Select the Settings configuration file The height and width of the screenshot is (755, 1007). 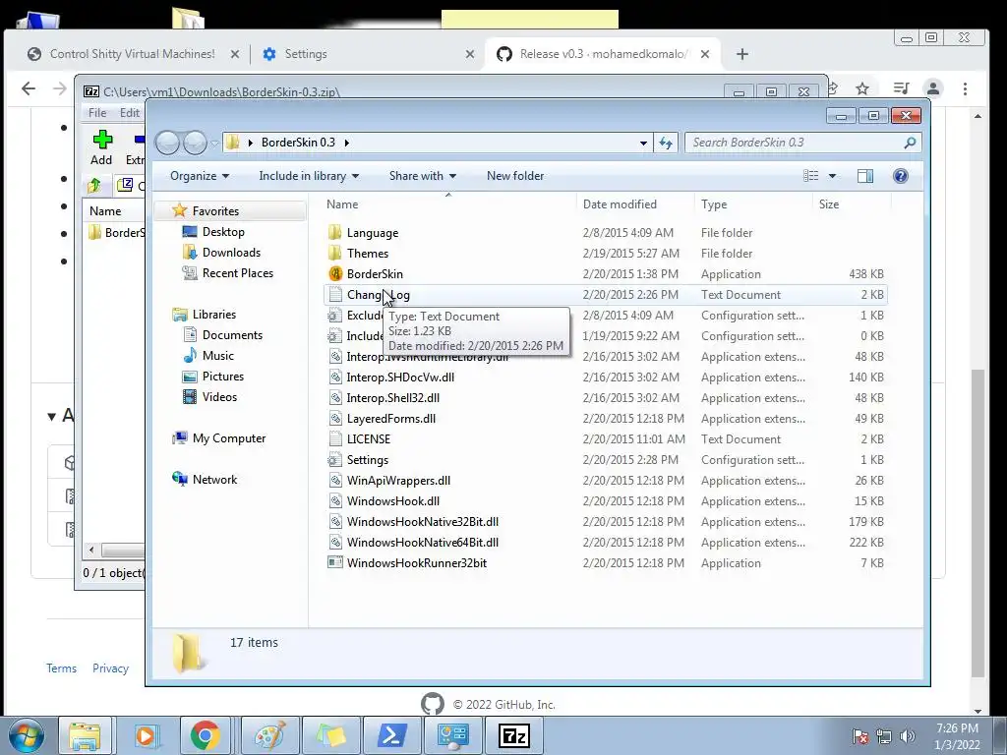pos(368,460)
